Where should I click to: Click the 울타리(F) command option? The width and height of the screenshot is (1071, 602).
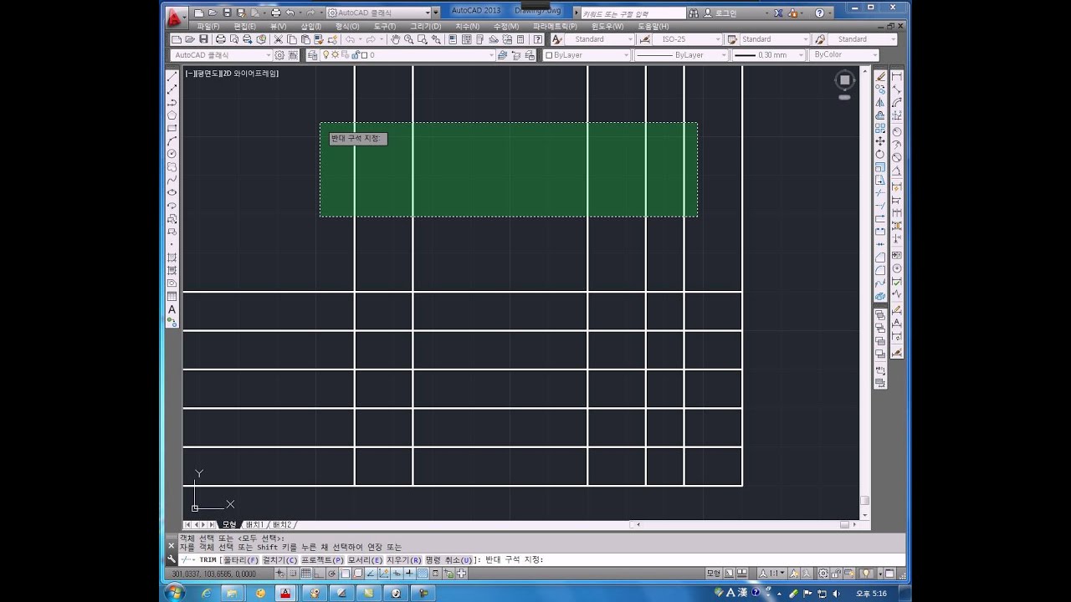click(241, 560)
